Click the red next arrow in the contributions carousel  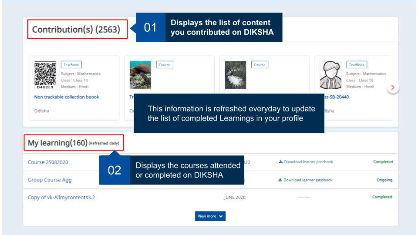[393, 87]
